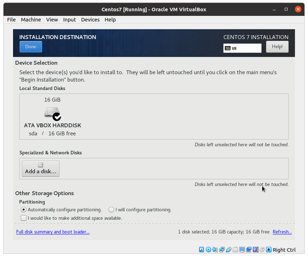
Task: Click the mouse integration status icon
Action: point(262,249)
